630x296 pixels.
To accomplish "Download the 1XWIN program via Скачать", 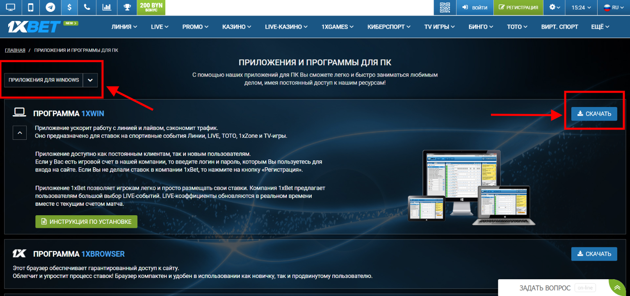I will tap(594, 114).
